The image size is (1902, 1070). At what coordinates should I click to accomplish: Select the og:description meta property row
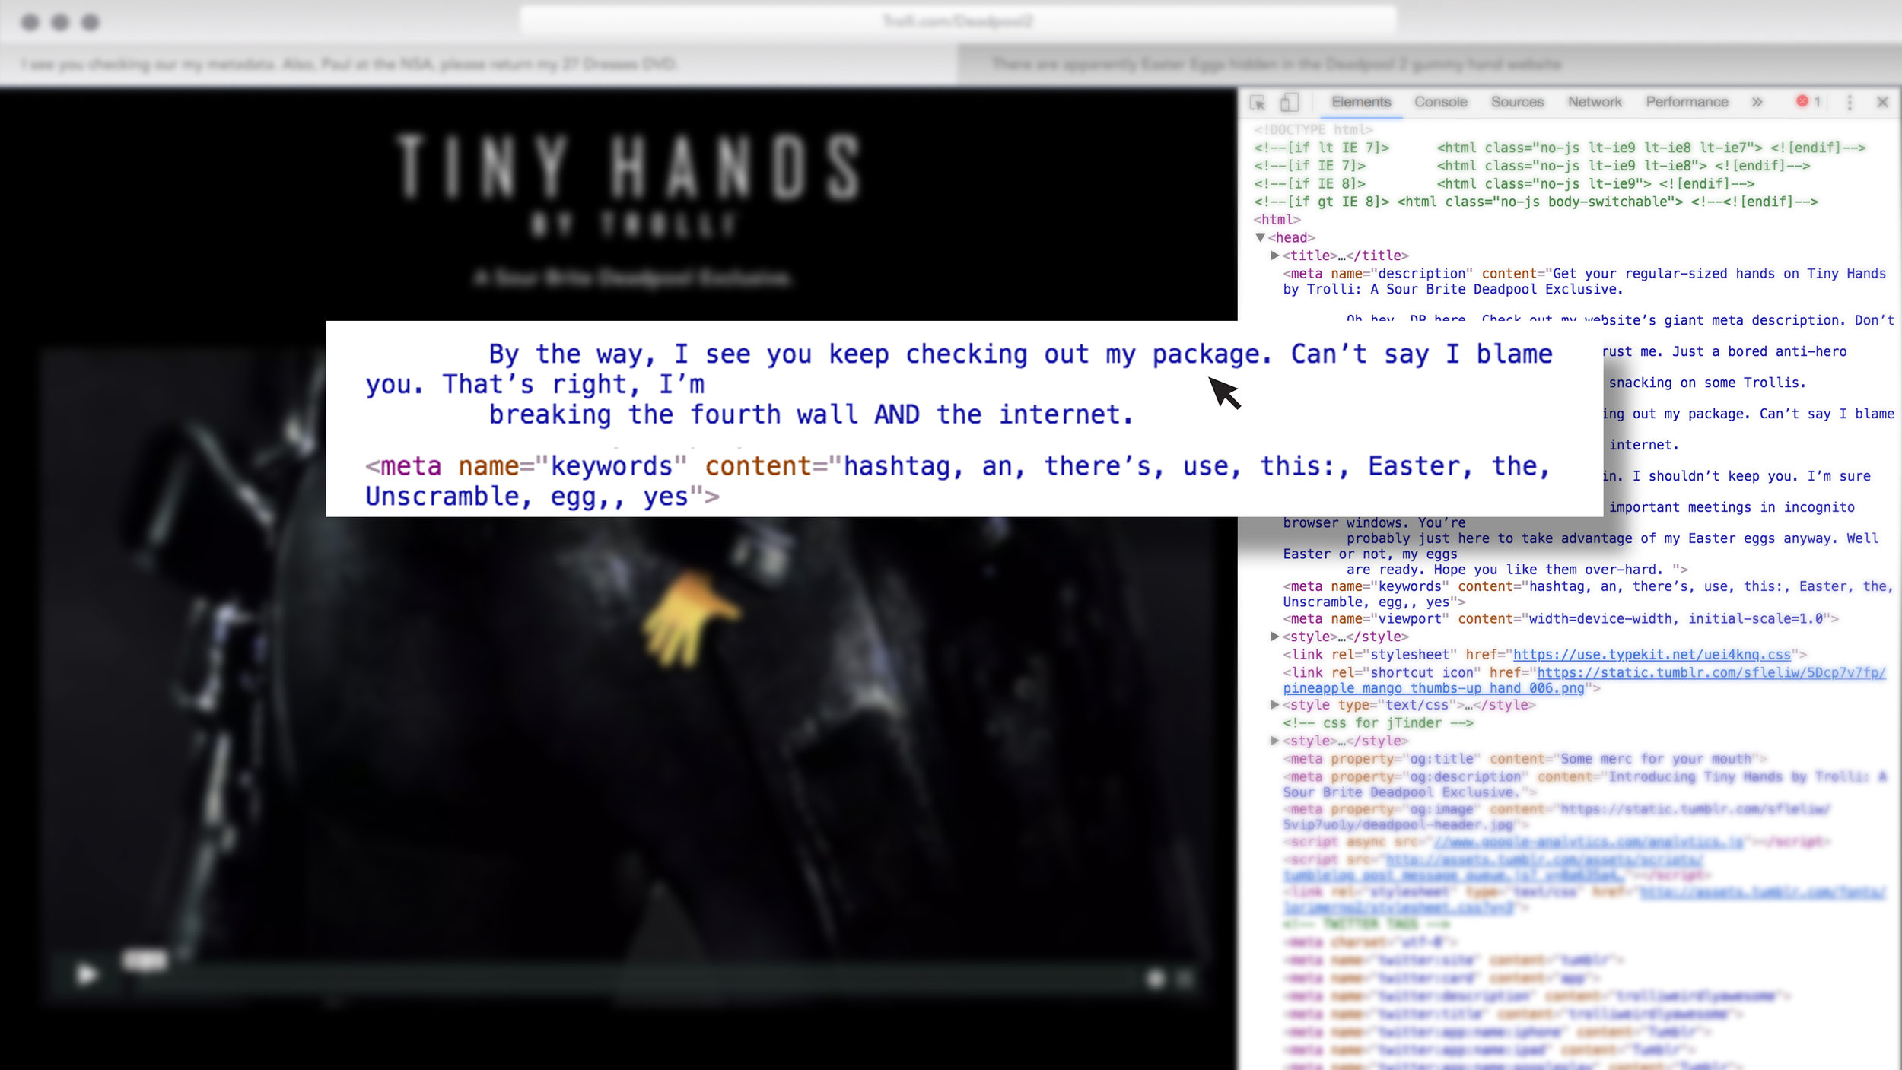pyautogui.click(x=1585, y=785)
